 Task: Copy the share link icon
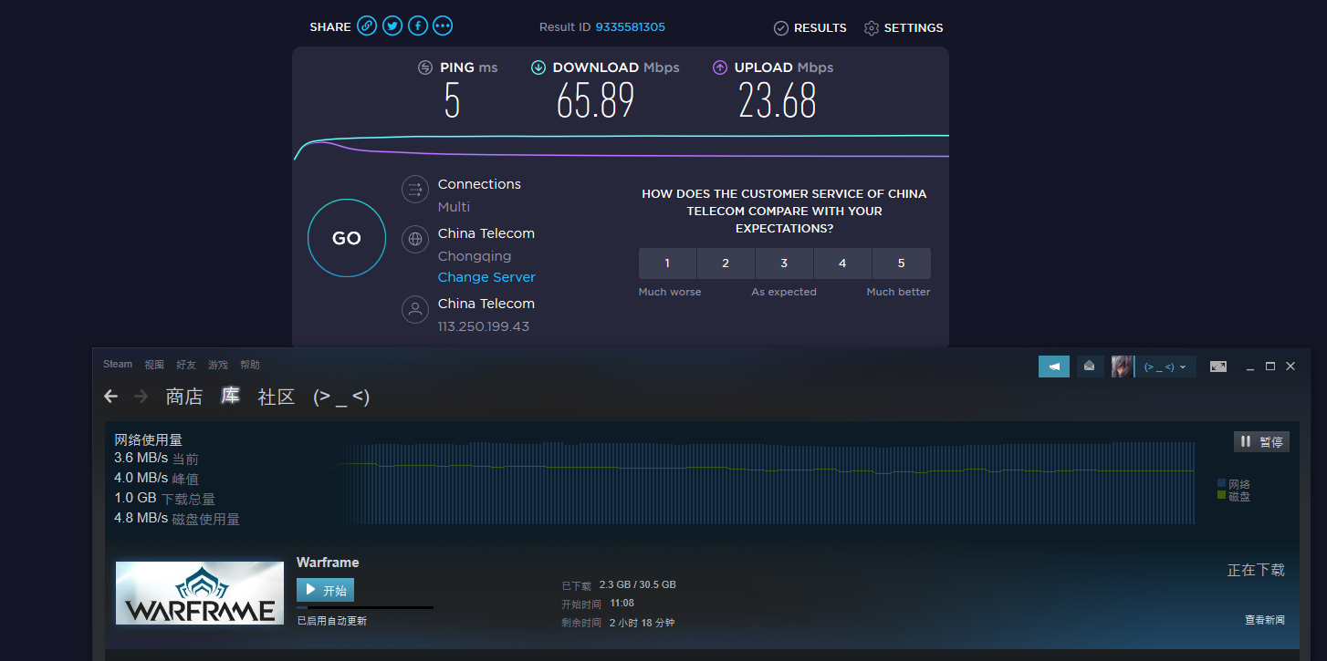tap(367, 26)
